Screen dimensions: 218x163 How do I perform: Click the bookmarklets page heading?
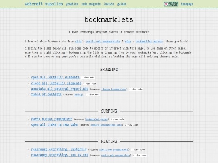point(109,20)
